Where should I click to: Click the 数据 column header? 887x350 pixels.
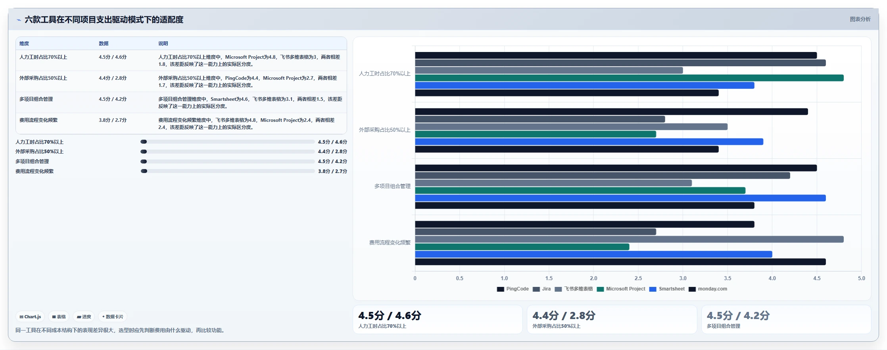pos(104,44)
